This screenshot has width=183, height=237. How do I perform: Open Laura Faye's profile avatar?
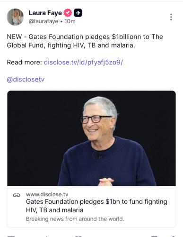click(x=15, y=17)
